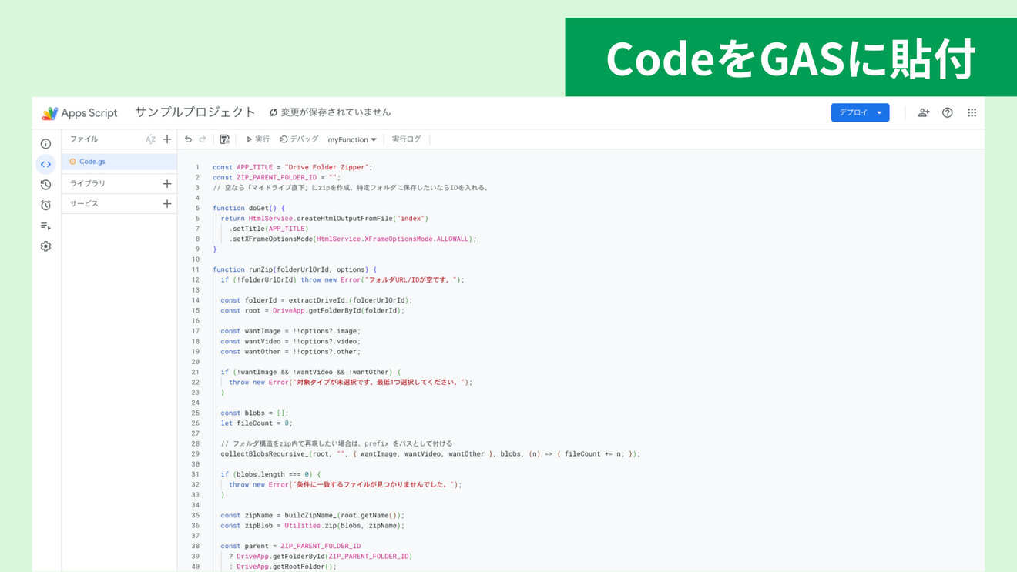Undo the last edit
Image resolution: width=1017 pixels, height=572 pixels.
click(x=188, y=139)
